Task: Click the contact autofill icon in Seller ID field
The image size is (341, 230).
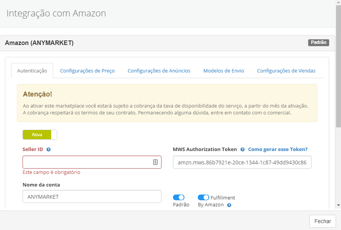Action: point(155,162)
